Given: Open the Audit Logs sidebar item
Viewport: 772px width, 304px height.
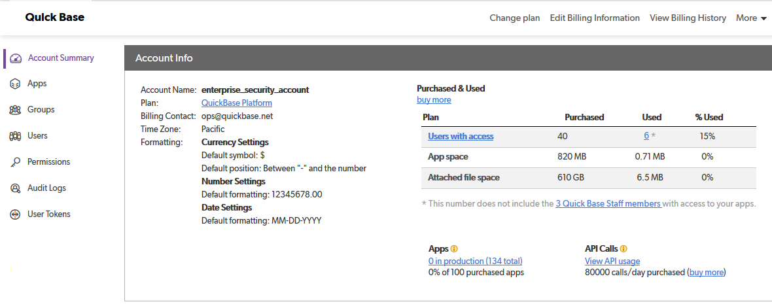Looking at the screenshot, I should tap(46, 188).
